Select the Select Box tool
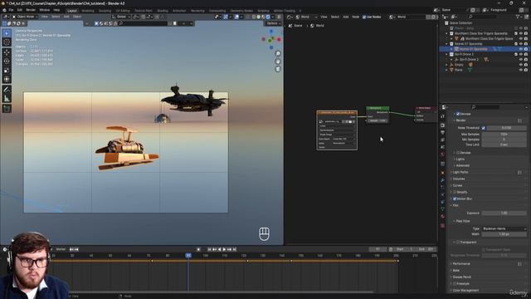 pos(7,33)
